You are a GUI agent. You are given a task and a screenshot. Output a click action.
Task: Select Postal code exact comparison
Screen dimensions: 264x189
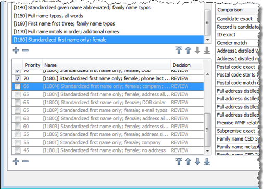pyautogui.click(x=237, y=67)
